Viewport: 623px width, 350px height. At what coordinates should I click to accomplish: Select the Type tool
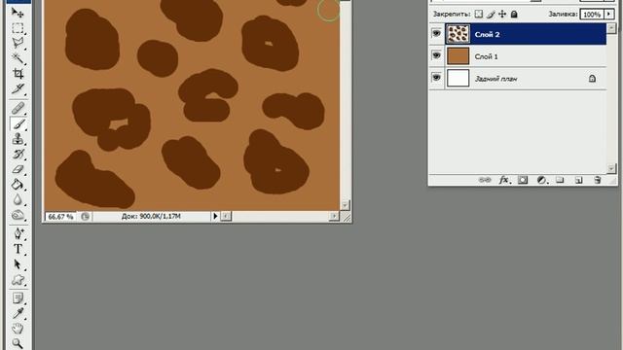click(18, 249)
